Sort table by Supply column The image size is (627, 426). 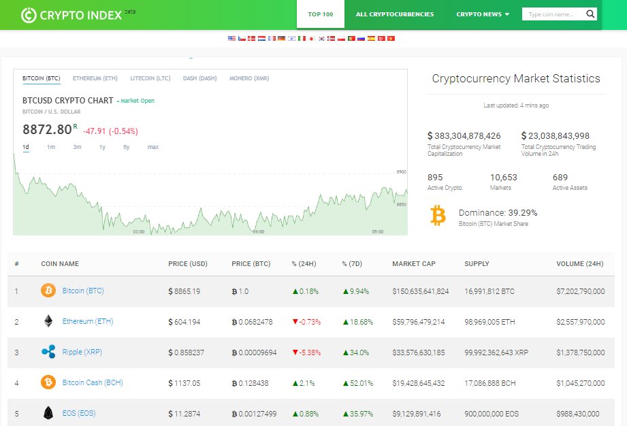tap(477, 264)
